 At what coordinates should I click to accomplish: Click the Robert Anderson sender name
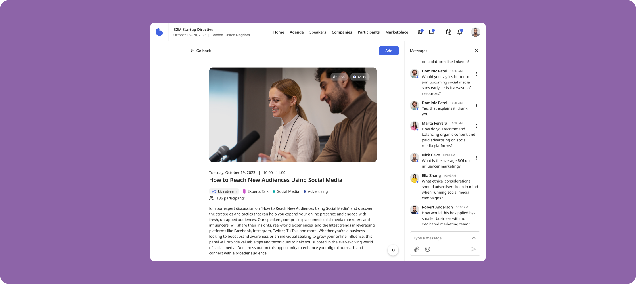pos(437,207)
